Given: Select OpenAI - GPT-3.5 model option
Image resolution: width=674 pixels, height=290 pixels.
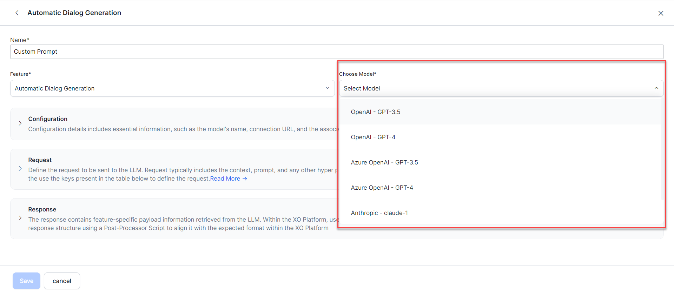Looking at the screenshot, I should click(x=376, y=112).
